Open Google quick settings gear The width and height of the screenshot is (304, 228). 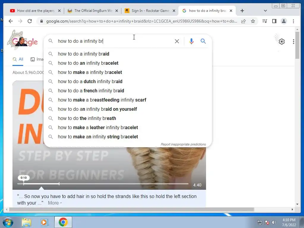281,42
